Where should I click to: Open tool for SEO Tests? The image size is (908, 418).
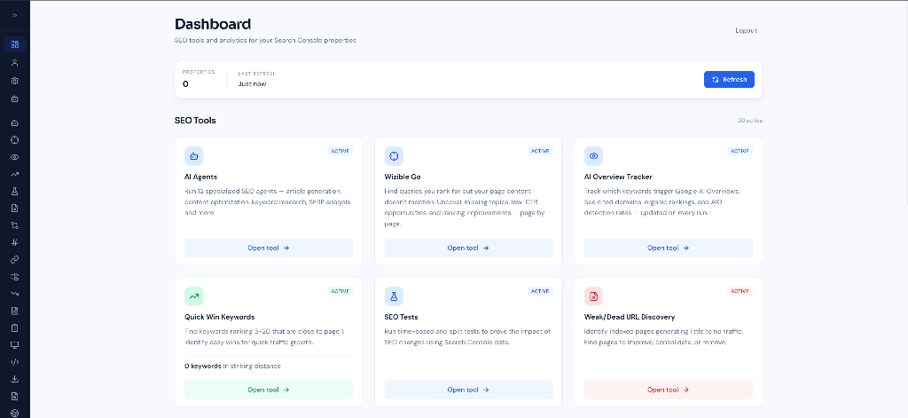point(468,390)
